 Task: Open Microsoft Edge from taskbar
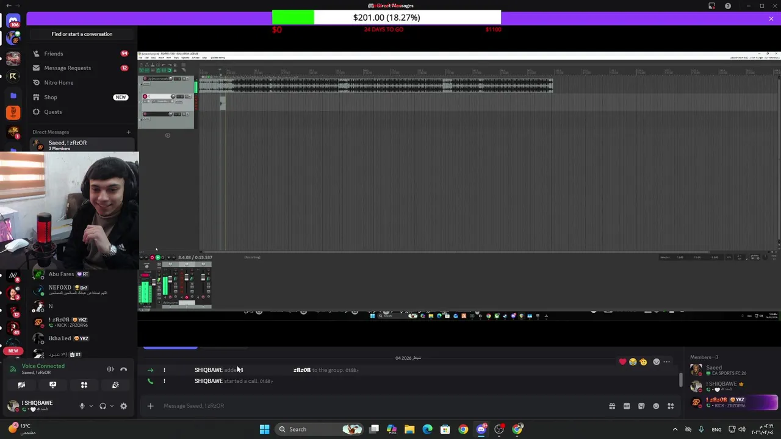click(x=427, y=429)
